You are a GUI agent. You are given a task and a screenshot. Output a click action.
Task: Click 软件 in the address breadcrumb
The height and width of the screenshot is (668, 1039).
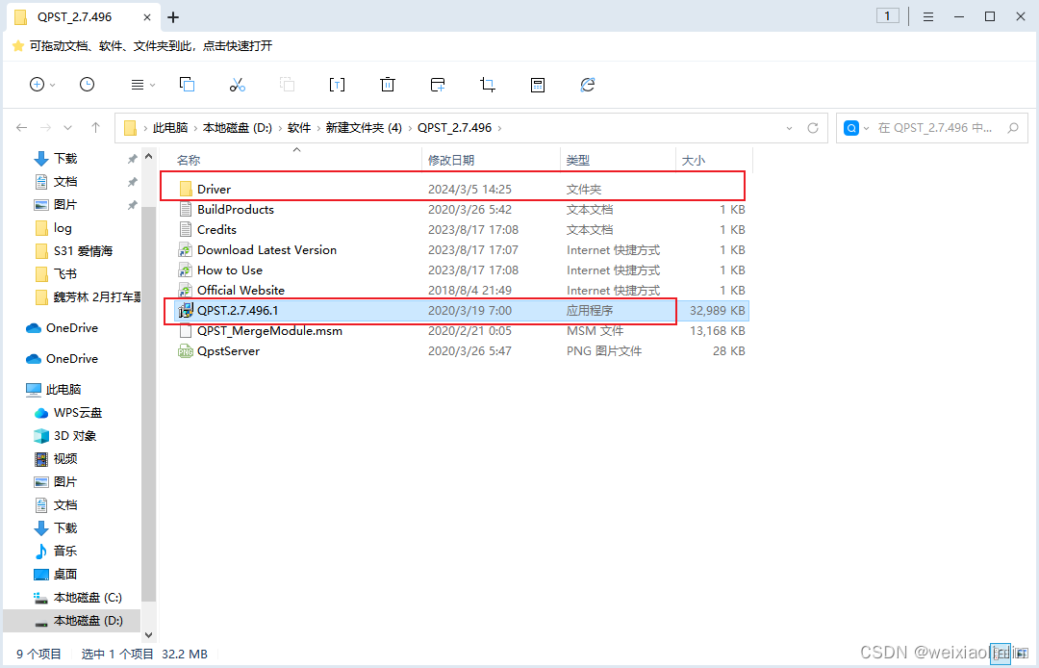click(x=299, y=128)
